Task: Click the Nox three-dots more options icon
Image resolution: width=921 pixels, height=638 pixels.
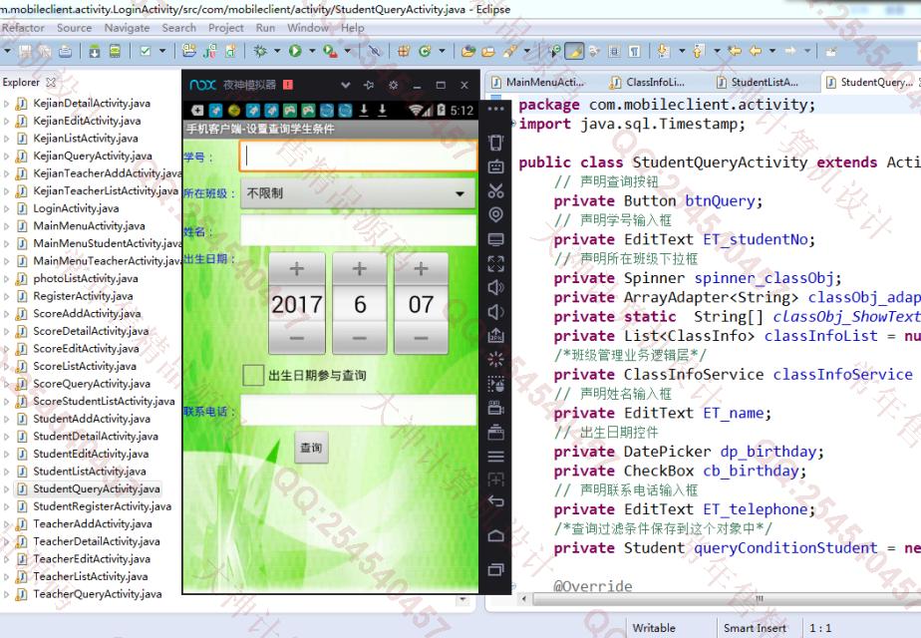Action: coord(495,109)
